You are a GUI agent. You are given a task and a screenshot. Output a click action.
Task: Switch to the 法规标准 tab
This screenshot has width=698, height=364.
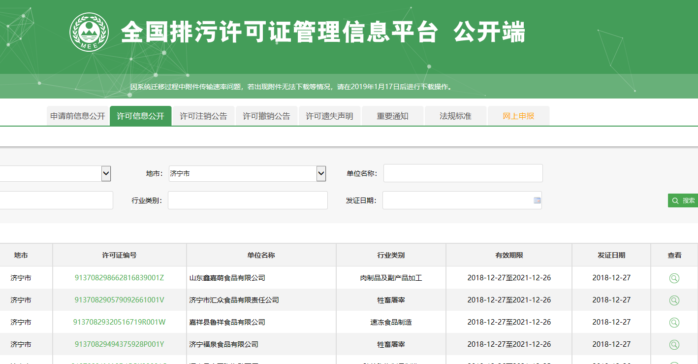click(x=455, y=116)
